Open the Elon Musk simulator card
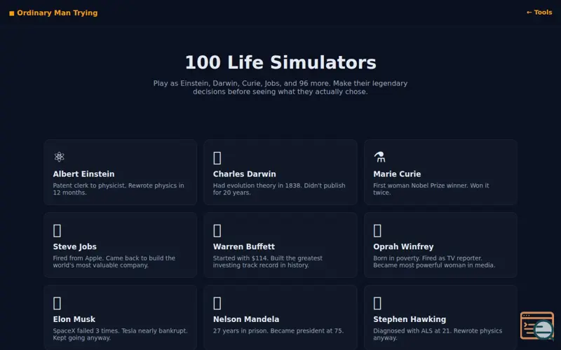 (x=120, y=318)
